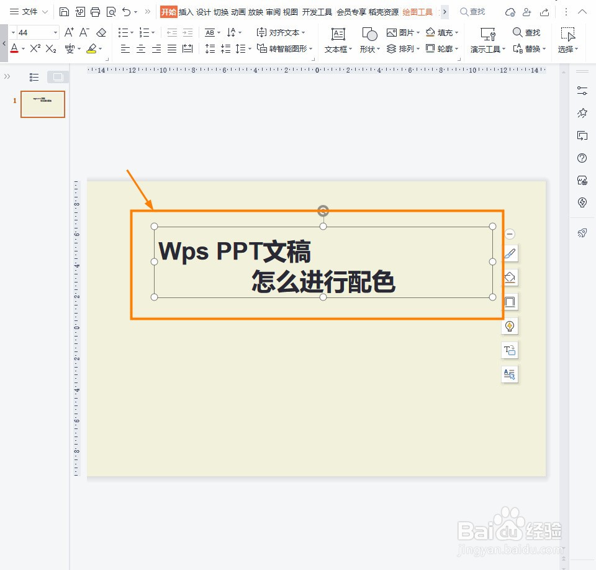The height and width of the screenshot is (570, 596).
Task: Click the floating lightbulb smart design icon
Action: pyautogui.click(x=510, y=326)
